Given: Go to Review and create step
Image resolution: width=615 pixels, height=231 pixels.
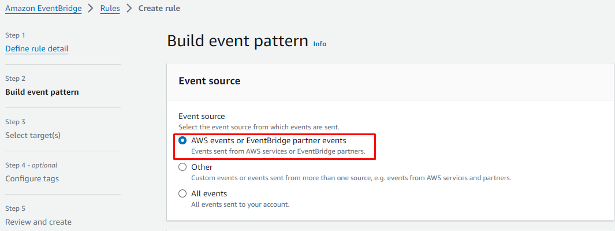Looking at the screenshot, I should (x=38, y=222).
